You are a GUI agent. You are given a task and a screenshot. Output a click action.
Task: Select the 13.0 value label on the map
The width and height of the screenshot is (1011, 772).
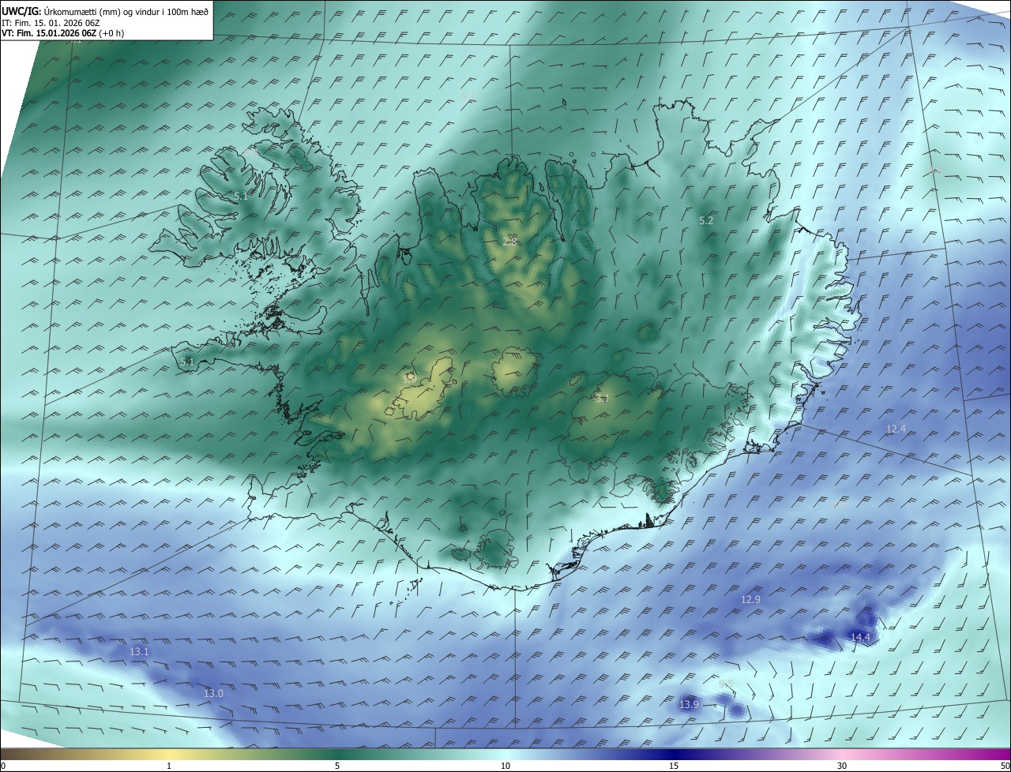coord(213,693)
